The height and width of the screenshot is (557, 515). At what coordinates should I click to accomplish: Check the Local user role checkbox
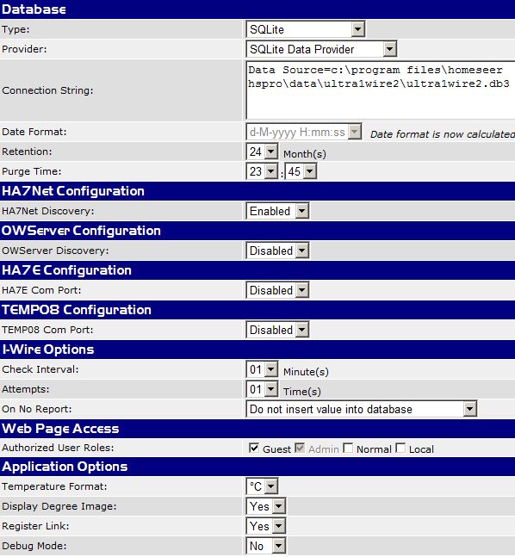click(400, 448)
